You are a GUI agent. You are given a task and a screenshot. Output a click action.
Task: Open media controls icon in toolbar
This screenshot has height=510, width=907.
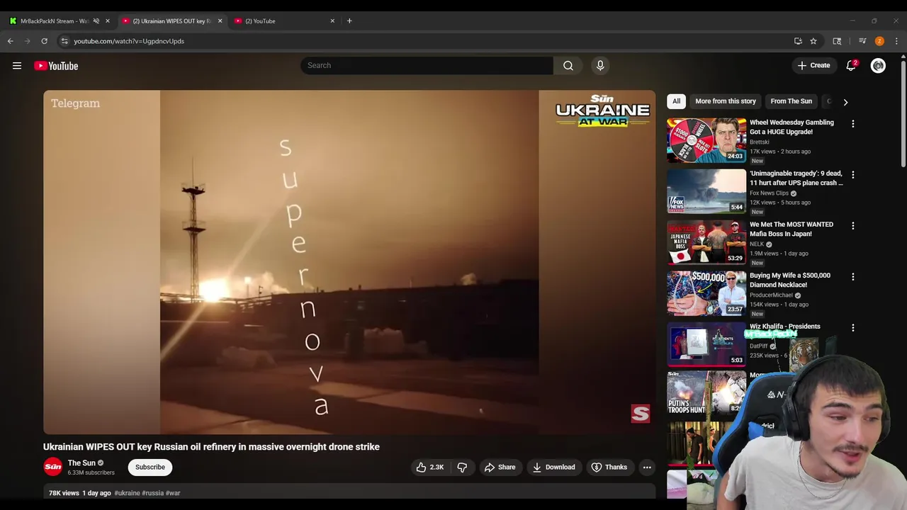[862, 41]
